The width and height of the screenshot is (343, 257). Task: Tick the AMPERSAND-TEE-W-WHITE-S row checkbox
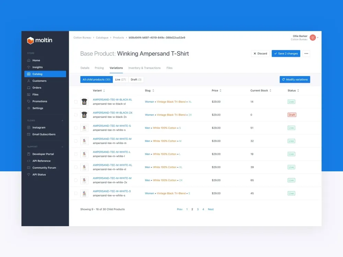[x=76, y=193]
